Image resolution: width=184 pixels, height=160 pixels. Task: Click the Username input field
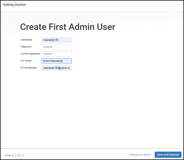[x=57, y=40]
